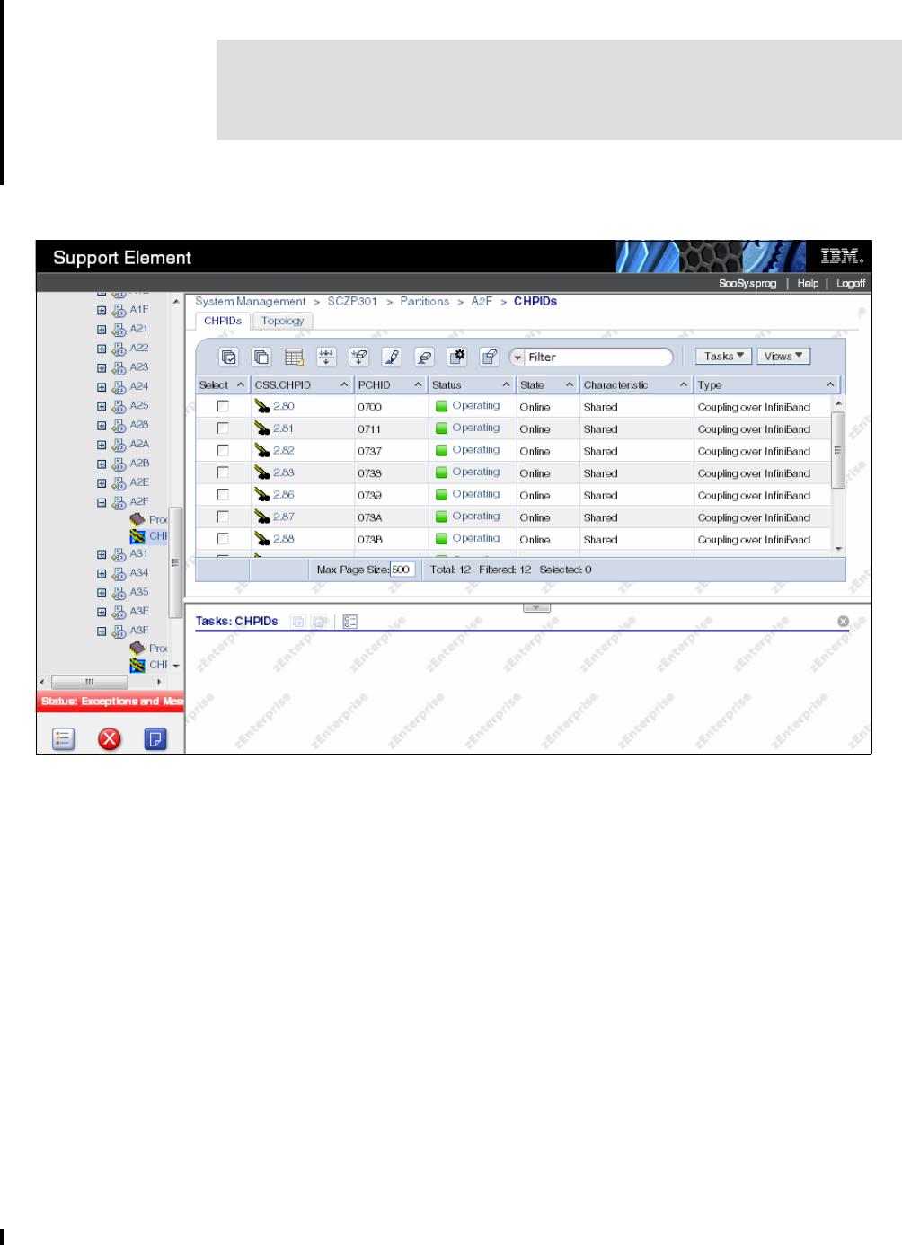This screenshot has height=1245, width=902.
Task: Click the Show Filter Row icon
Action: coord(359,358)
